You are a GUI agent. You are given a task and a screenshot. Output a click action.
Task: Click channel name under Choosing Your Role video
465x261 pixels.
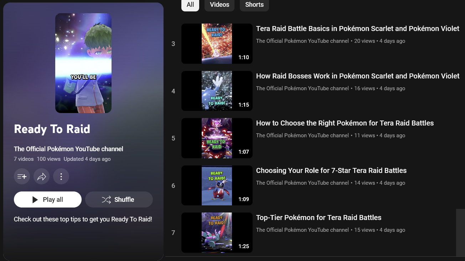tap(303, 183)
